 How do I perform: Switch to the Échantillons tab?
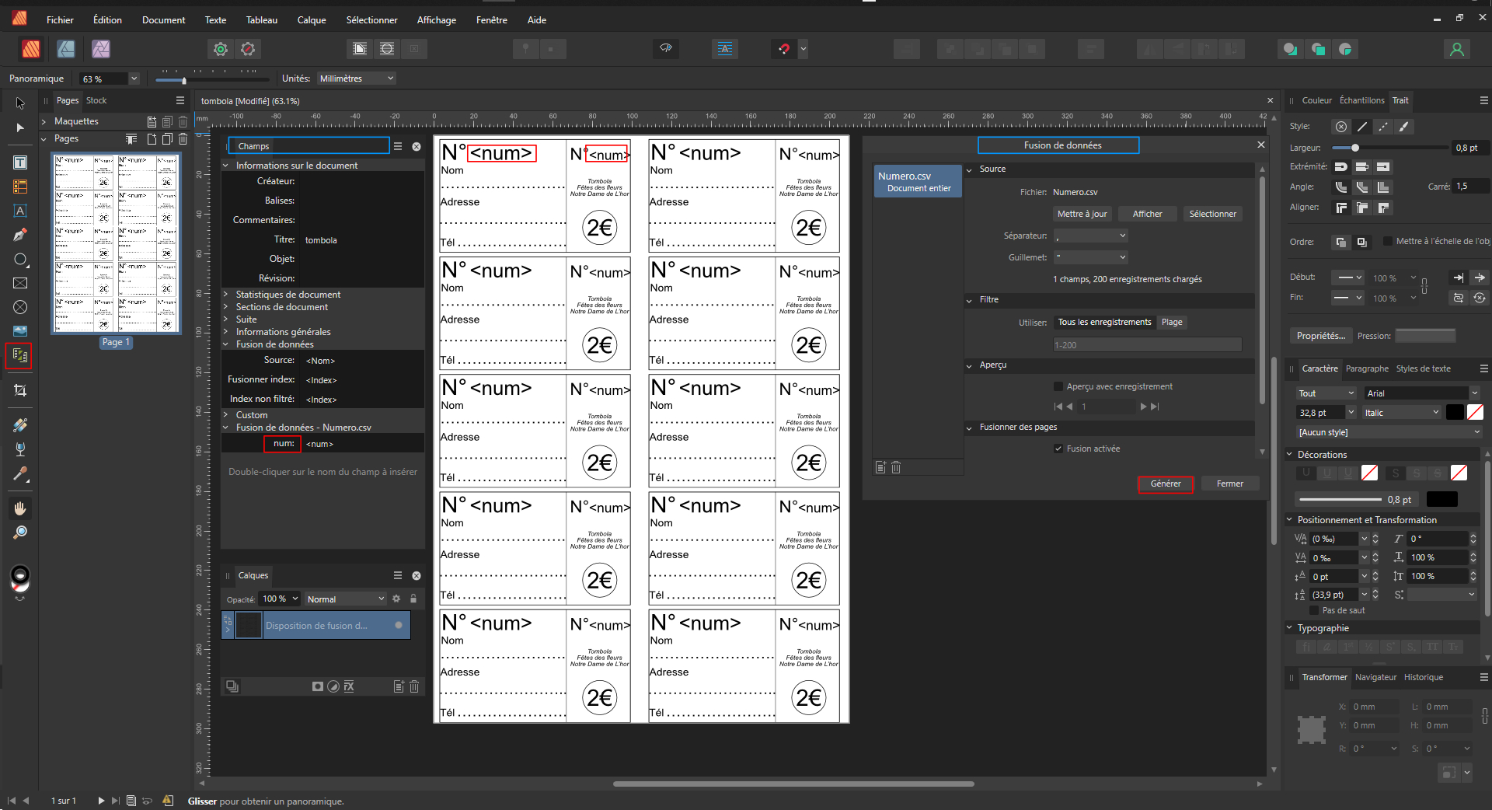tap(1361, 100)
